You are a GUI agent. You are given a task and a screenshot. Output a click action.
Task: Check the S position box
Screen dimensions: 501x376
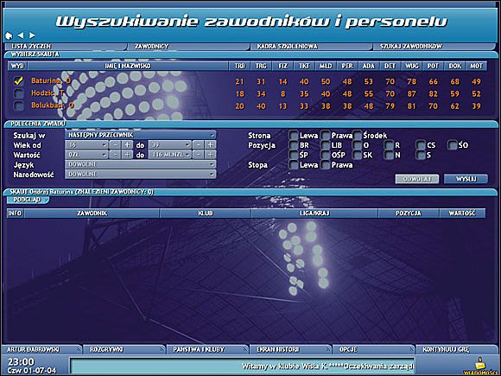pos(421,155)
